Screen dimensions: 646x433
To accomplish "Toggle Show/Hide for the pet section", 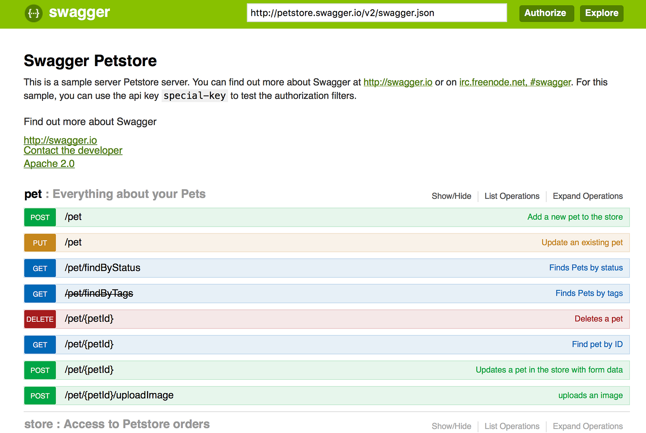I will 451,196.
